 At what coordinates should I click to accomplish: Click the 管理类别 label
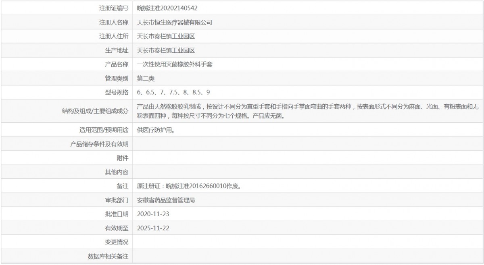117,79
